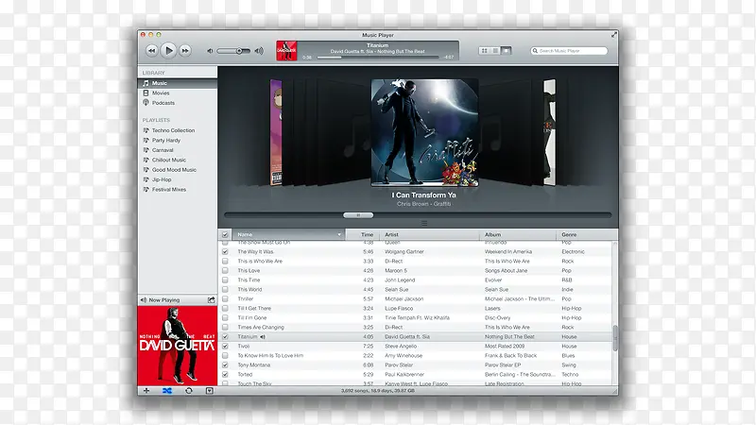The width and height of the screenshot is (756, 425).
Task: Click the speaker icon next to Titanium
Action: point(263,337)
